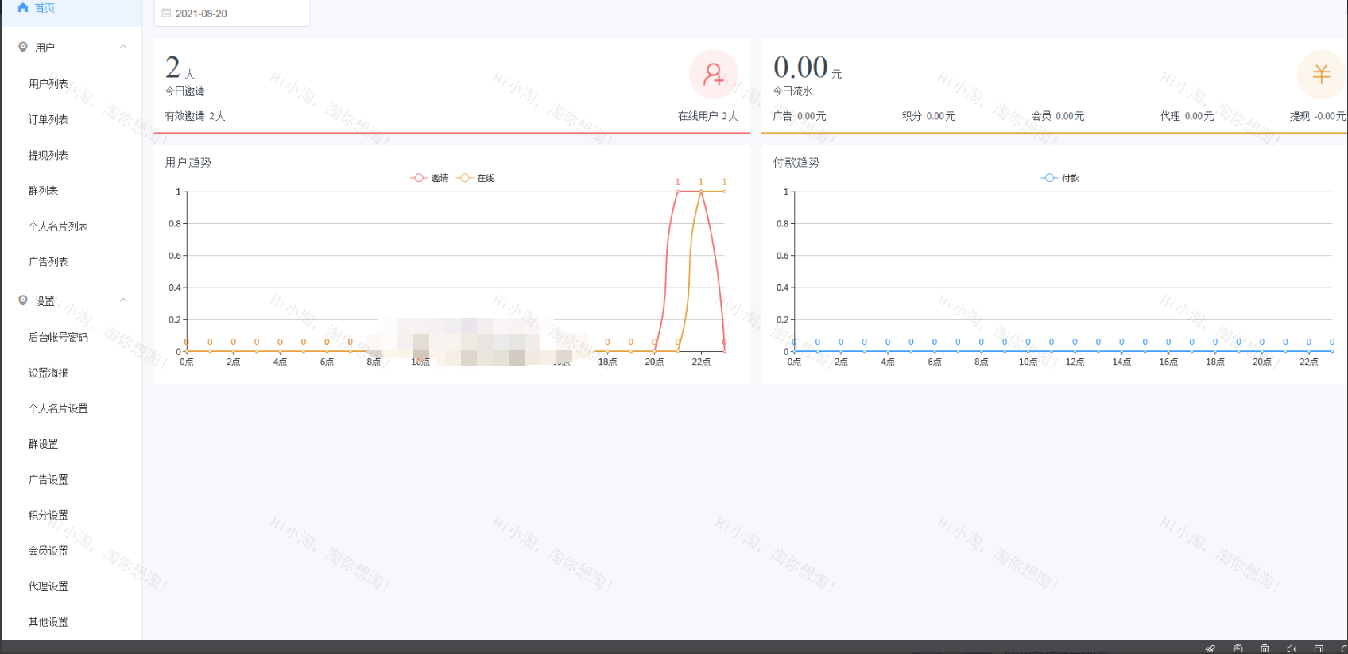Toggle the 邀请 series in chart legend
The height and width of the screenshot is (654, 1348).
pyautogui.click(x=429, y=178)
